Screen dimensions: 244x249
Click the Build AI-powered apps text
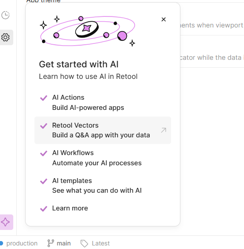88,108
